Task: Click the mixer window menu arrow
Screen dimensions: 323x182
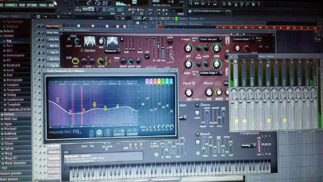Action: coord(232,56)
